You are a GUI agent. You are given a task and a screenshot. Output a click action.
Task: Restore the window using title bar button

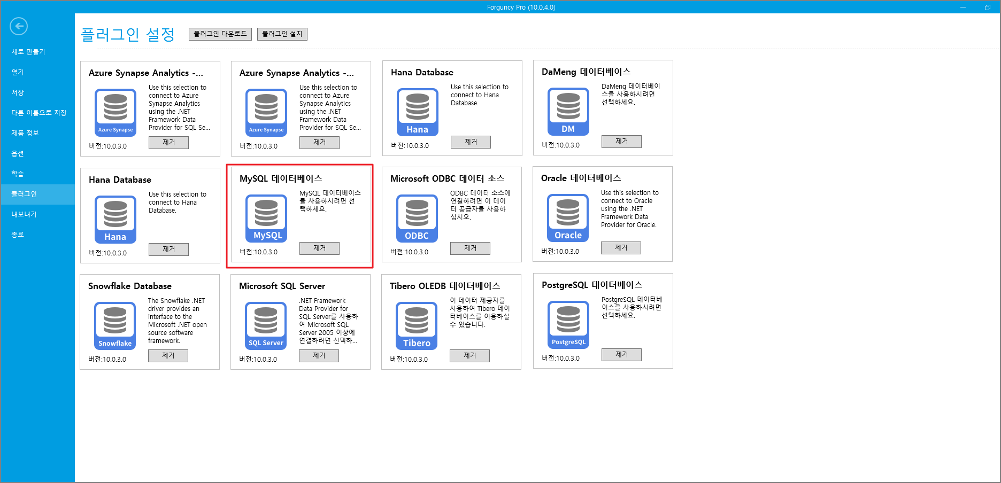point(987,7)
